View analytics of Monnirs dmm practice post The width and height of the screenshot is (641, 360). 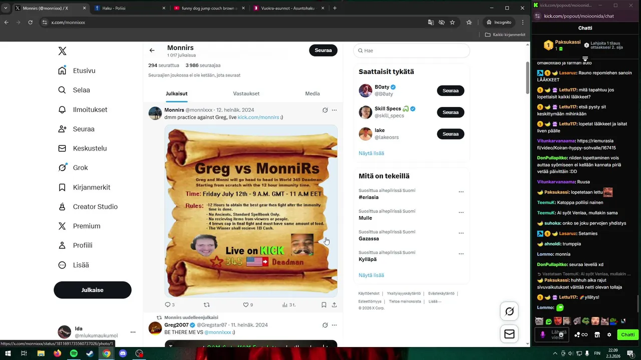289,304
